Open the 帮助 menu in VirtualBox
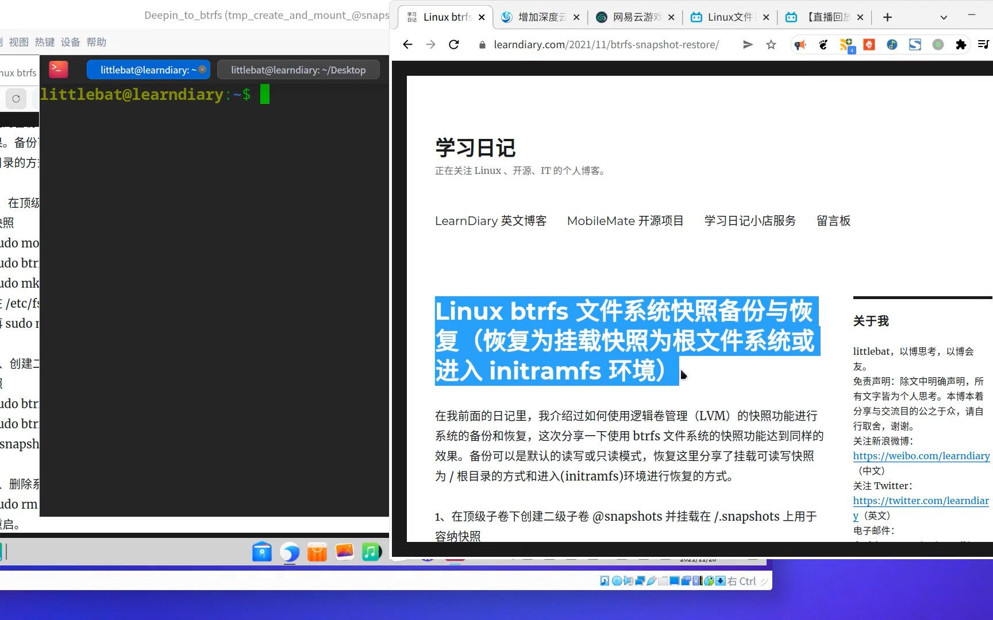993x620 pixels. coord(96,42)
